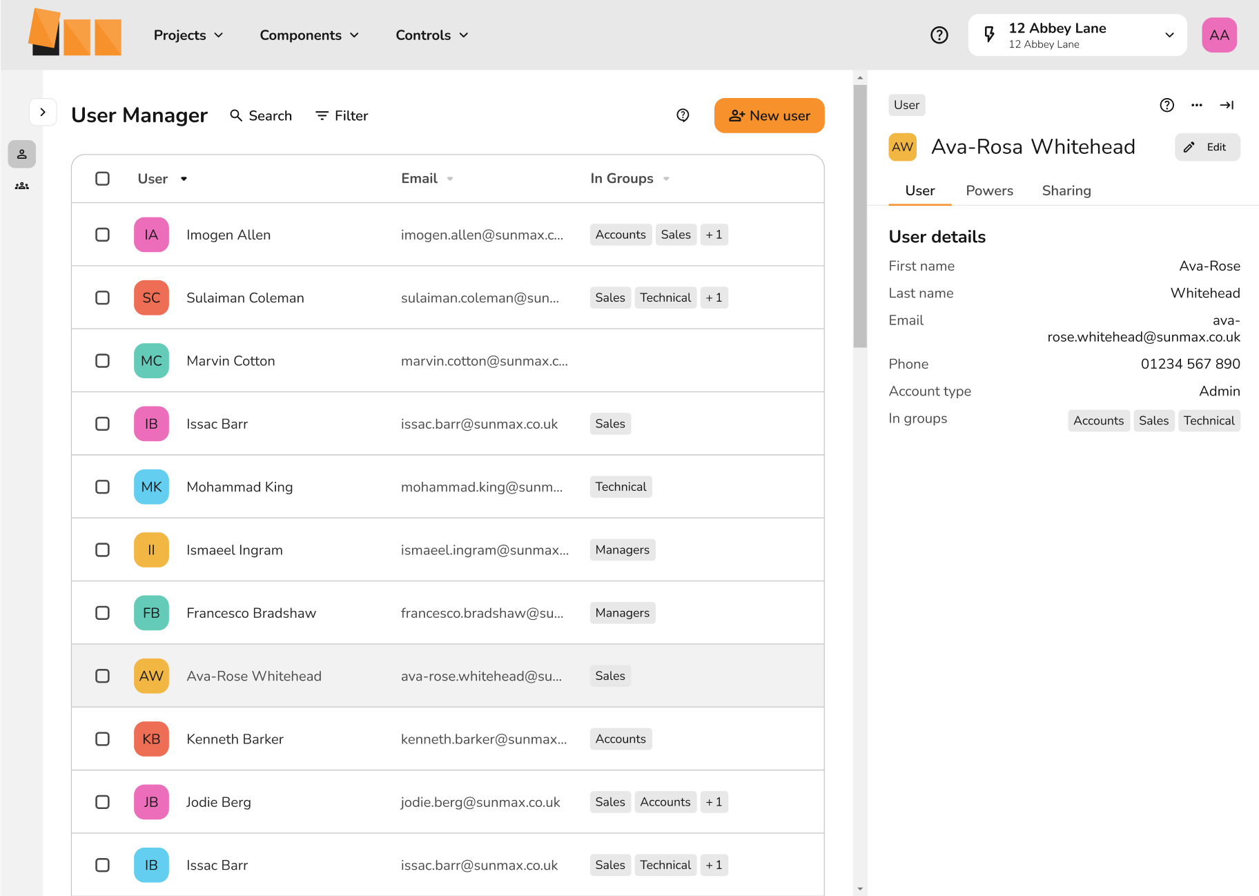The height and width of the screenshot is (896, 1259).
Task: Click the AW avatar in the table row
Action: pos(151,676)
